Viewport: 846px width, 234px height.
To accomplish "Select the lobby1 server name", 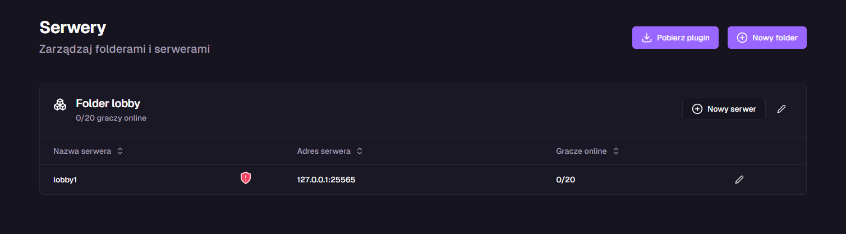I will [x=65, y=180].
